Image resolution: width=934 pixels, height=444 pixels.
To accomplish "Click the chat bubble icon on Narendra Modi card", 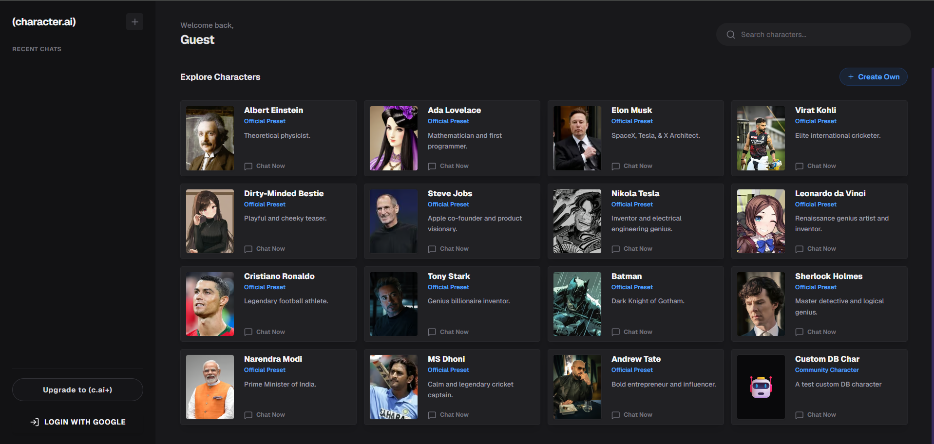I will (x=248, y=415).
